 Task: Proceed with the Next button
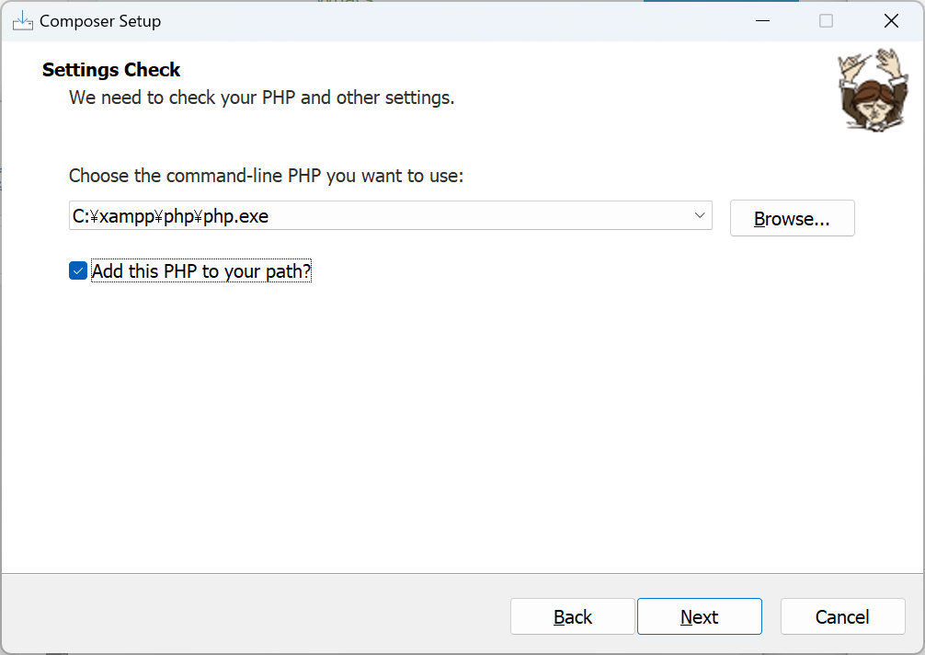(x=699, y=616)
